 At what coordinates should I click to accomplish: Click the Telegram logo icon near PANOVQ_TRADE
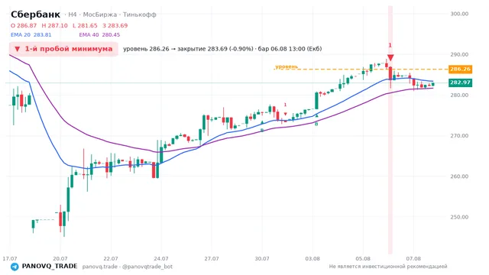pos(15,267)
